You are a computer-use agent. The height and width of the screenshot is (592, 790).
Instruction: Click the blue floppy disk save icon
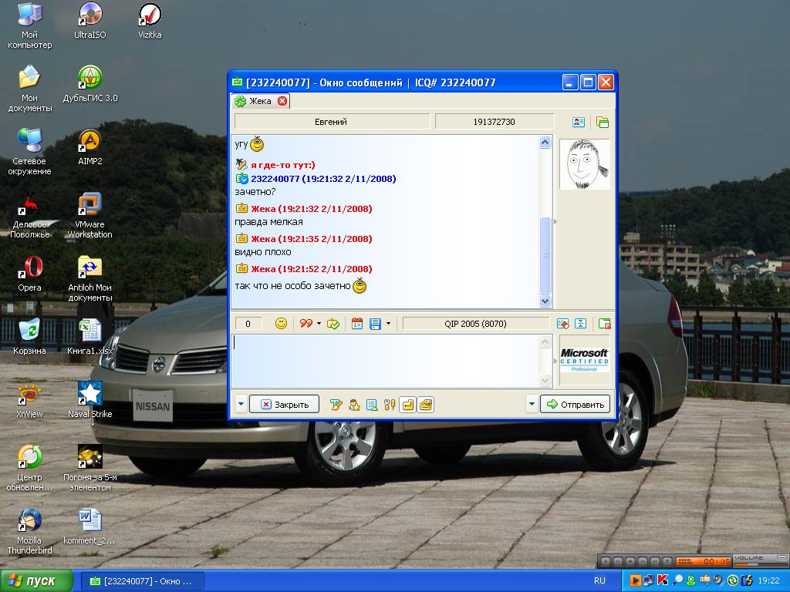tap(375, 324)
